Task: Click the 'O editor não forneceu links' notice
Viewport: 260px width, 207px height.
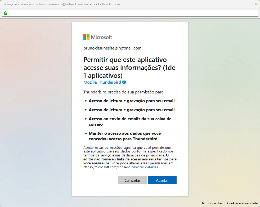Action: click(130, 159)
